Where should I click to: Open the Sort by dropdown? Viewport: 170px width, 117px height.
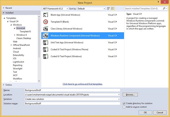(91, 8)
